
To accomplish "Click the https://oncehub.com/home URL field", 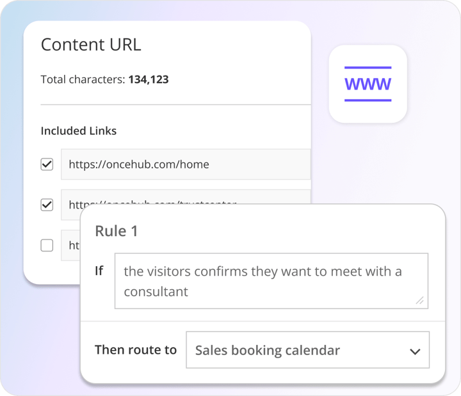I will [x=186, y=164].
